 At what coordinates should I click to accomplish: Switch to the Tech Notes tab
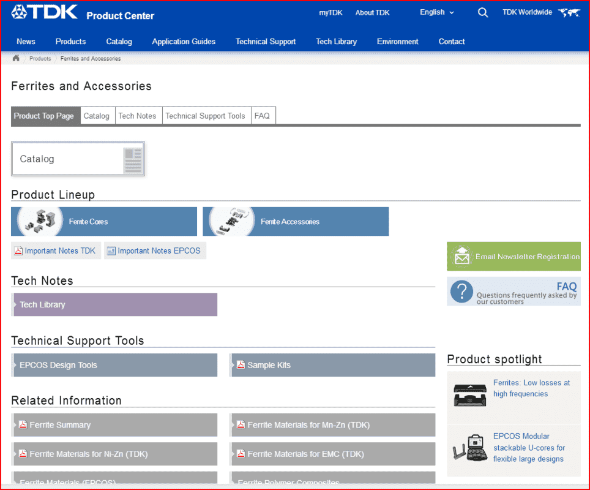137,116
